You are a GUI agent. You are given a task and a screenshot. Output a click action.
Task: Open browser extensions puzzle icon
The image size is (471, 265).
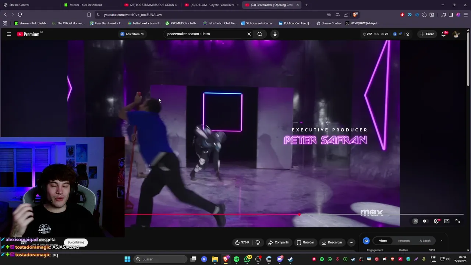tap(424, 15)
